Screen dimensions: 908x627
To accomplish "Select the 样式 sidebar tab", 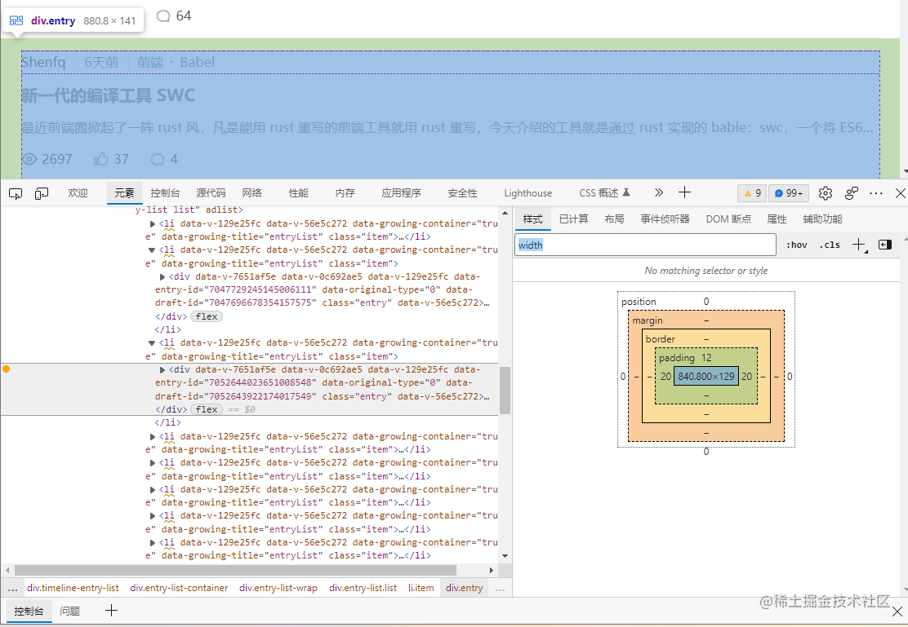I will [x=532, y=219].
